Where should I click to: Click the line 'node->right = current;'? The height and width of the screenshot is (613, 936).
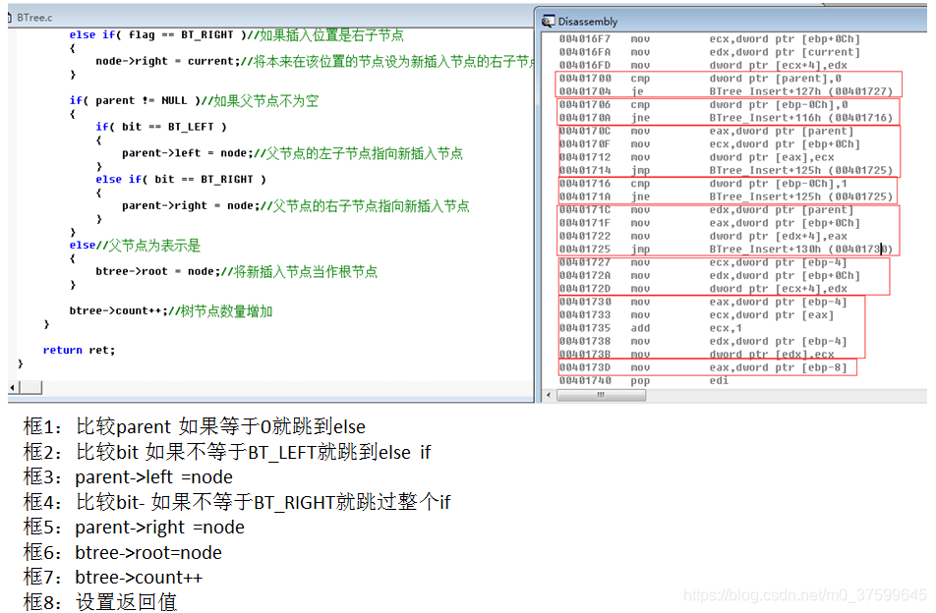click(x=314, y=61)
